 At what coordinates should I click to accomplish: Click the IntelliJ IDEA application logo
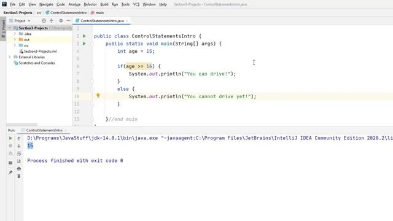point(4,4)
